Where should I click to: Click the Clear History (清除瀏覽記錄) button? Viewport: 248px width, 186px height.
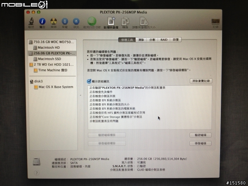click(x=201, y=81)
